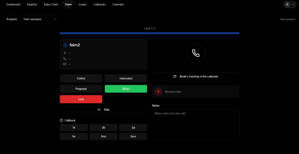299x154 pixels.
Task: Mark the lead as Interested
Action: [126, 78]
